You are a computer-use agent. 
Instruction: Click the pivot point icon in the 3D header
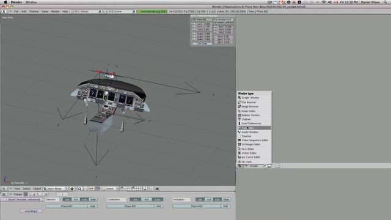[x=80, y=189]
